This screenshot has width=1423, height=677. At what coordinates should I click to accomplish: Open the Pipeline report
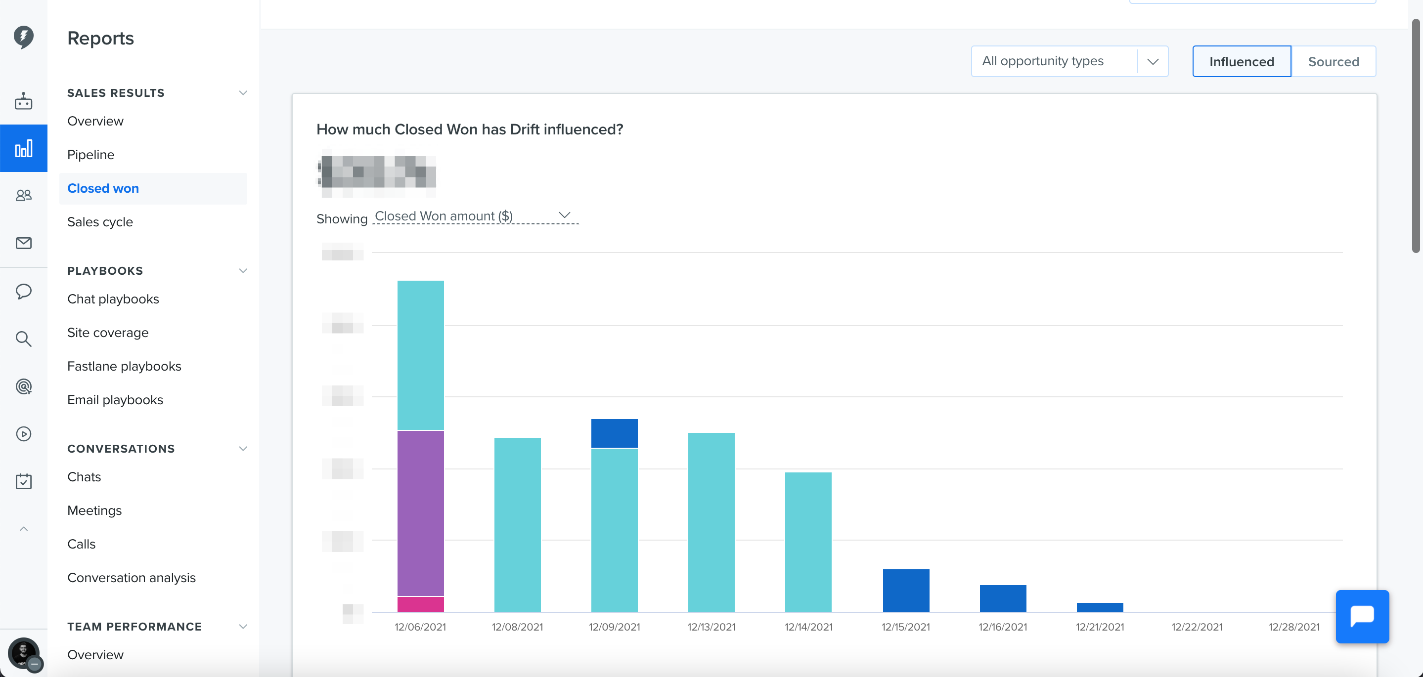[x=90, y=155]
